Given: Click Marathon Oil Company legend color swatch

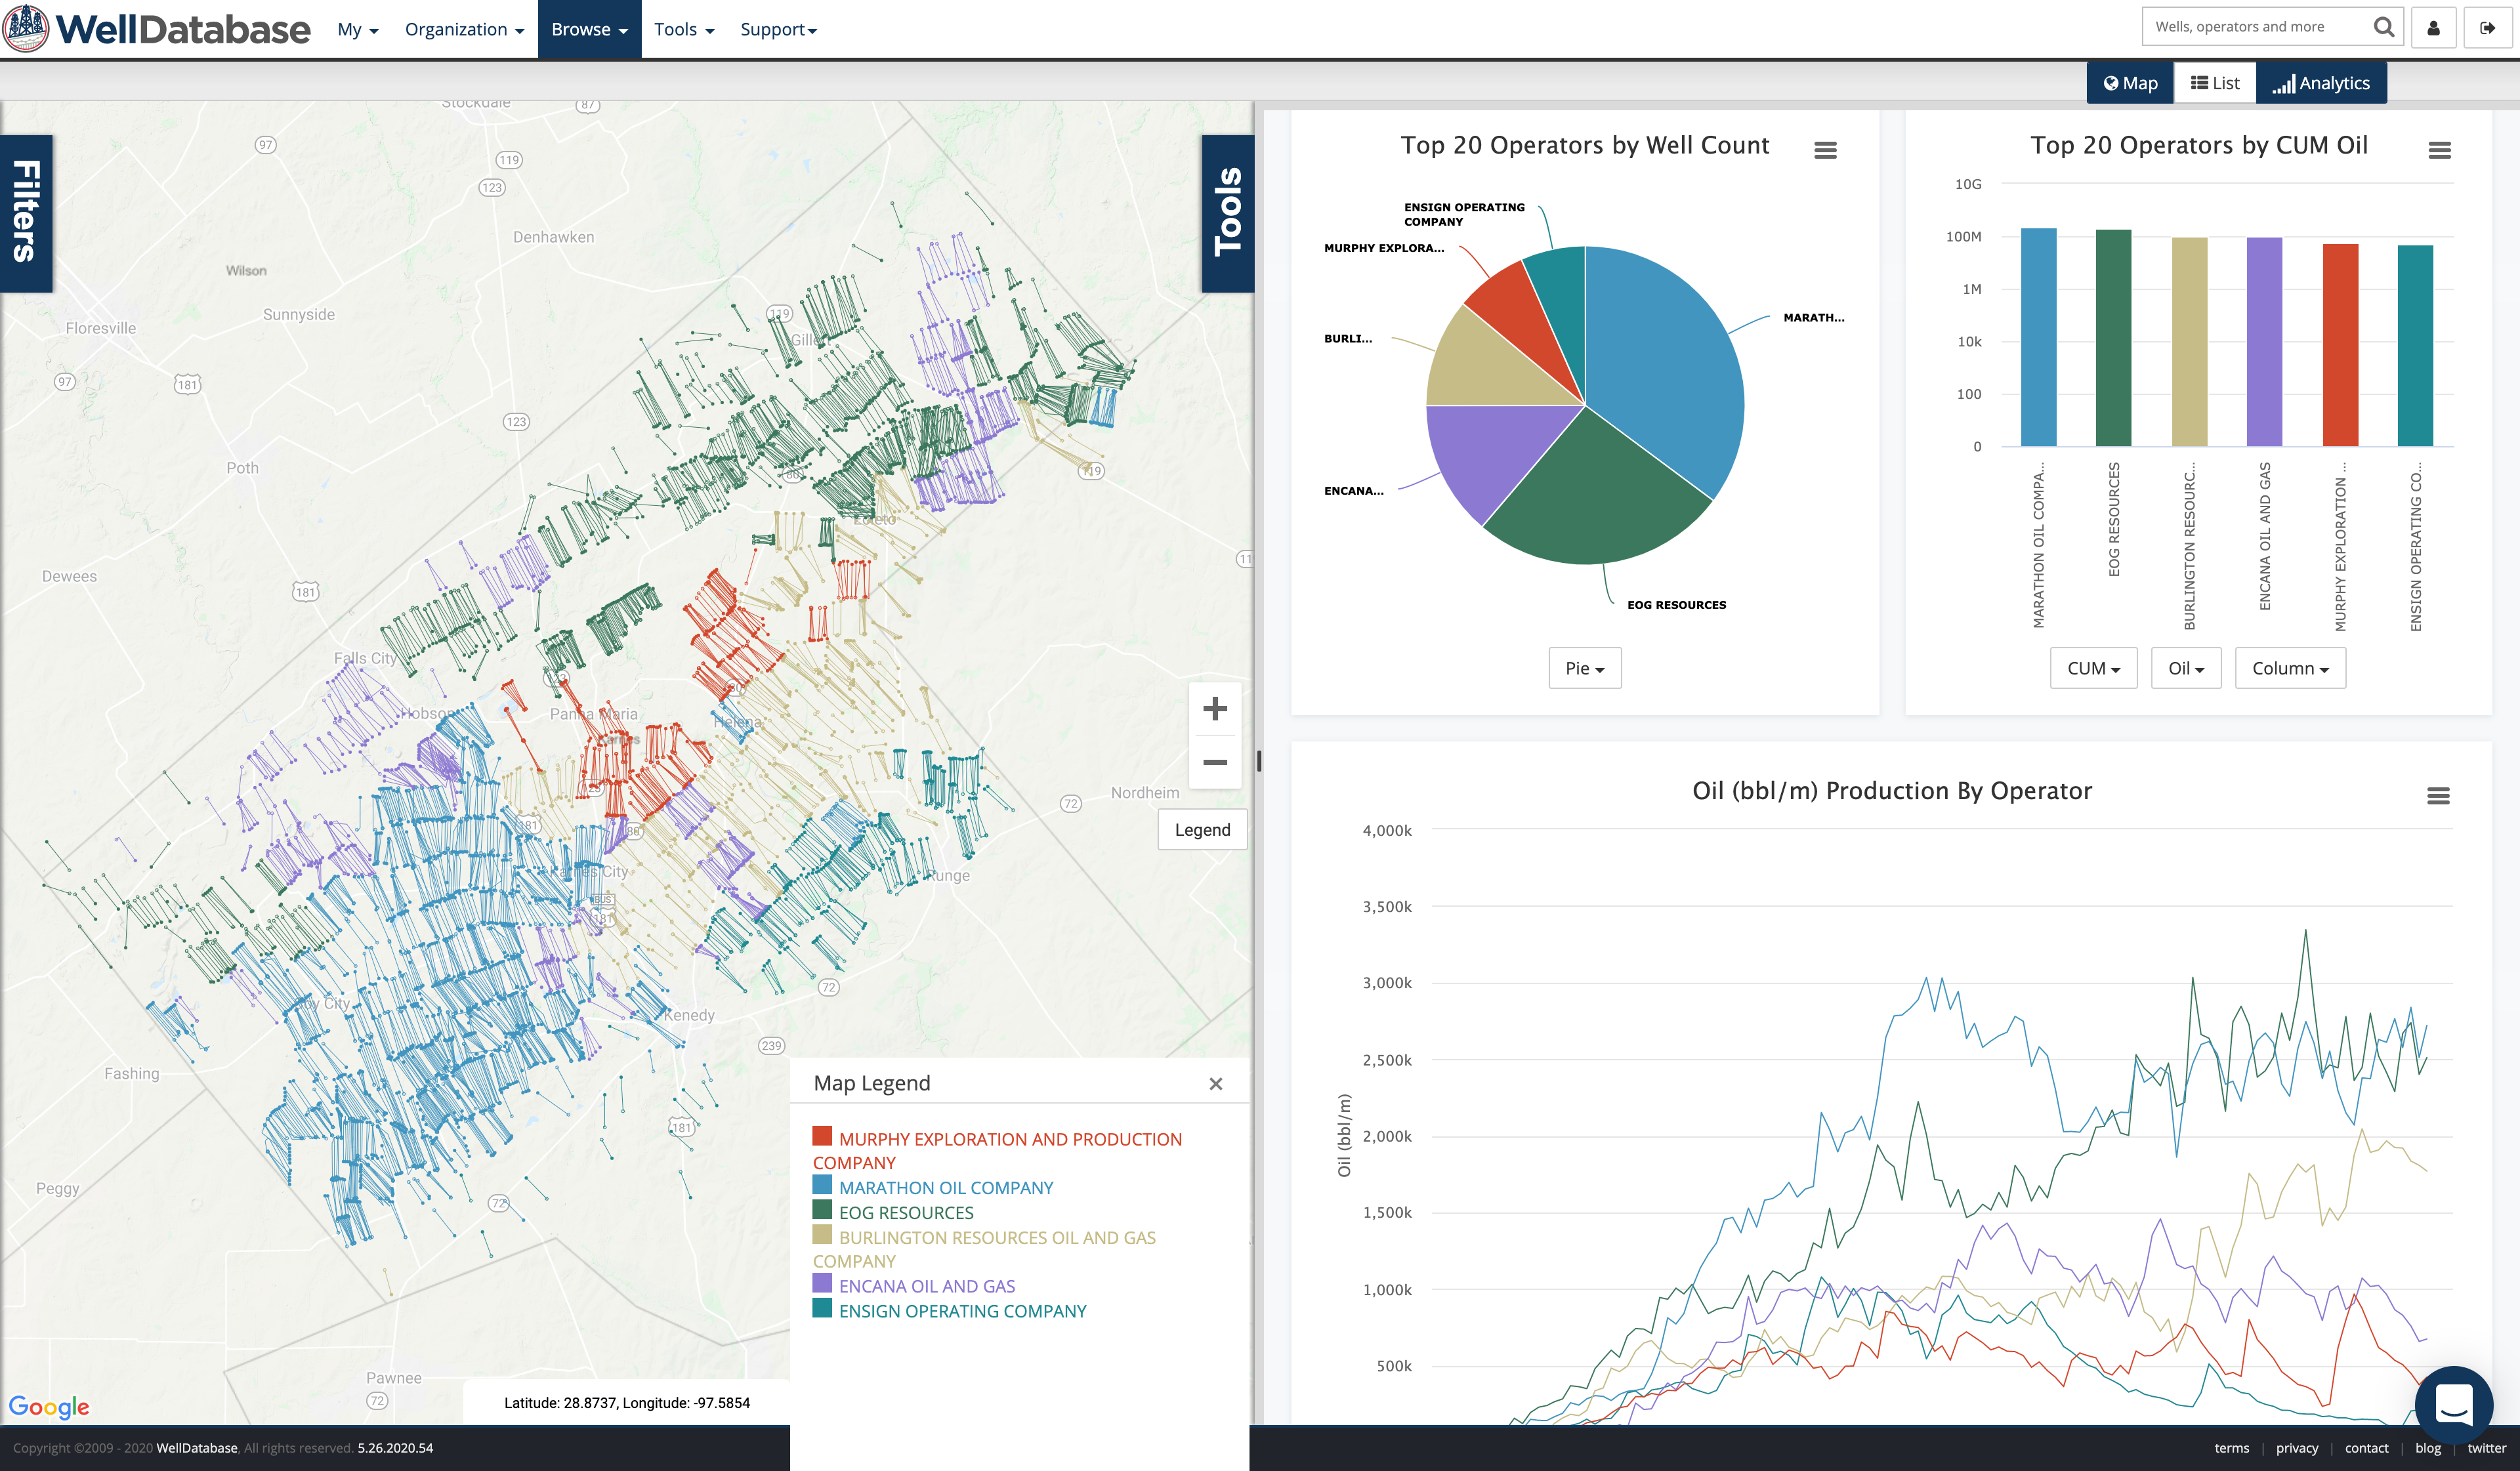Looking at the screenshot, I should click(x=822, y=1185).
